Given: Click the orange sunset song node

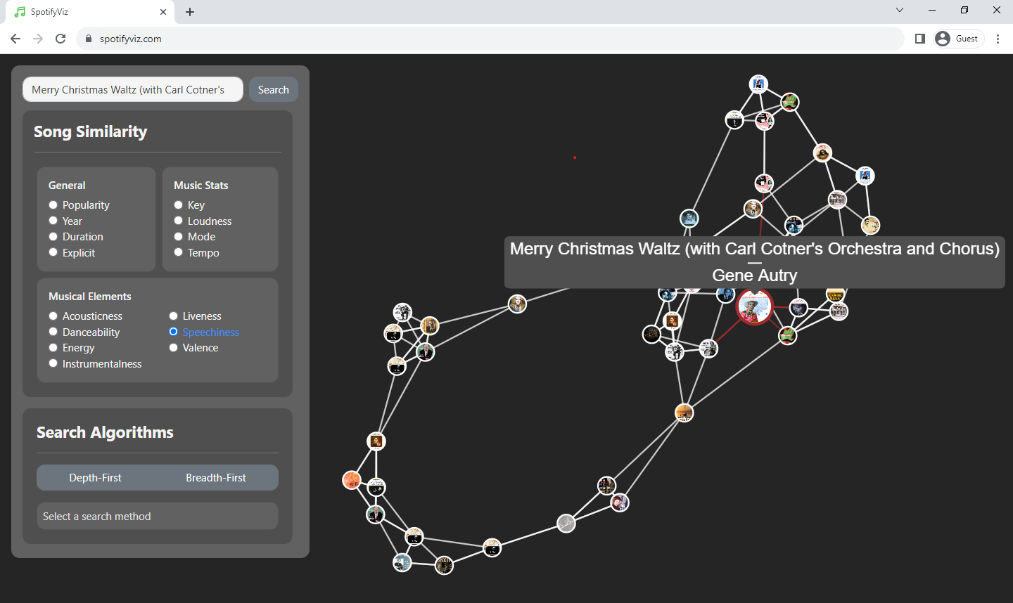Looking at the screenshot, I should (x=684, y=413).
